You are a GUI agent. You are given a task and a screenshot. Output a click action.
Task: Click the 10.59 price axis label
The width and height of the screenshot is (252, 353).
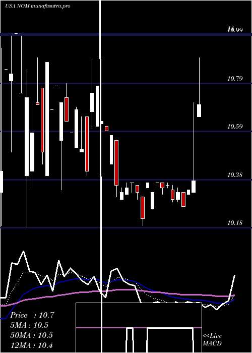[x=235, y=126]
